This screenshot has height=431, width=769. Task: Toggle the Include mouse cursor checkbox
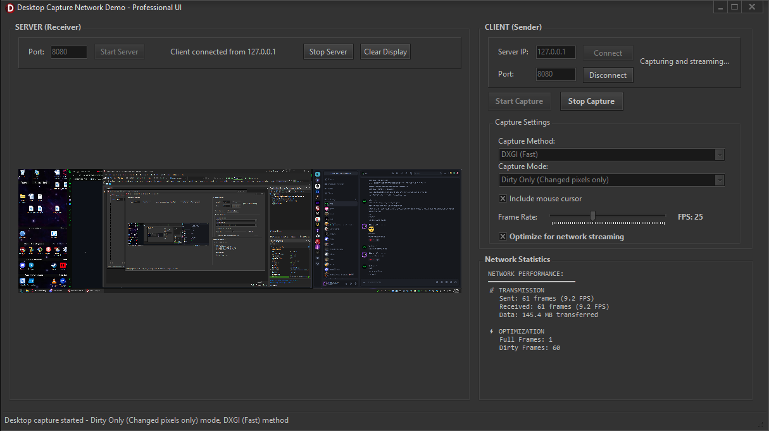click(x=503, y=199)
